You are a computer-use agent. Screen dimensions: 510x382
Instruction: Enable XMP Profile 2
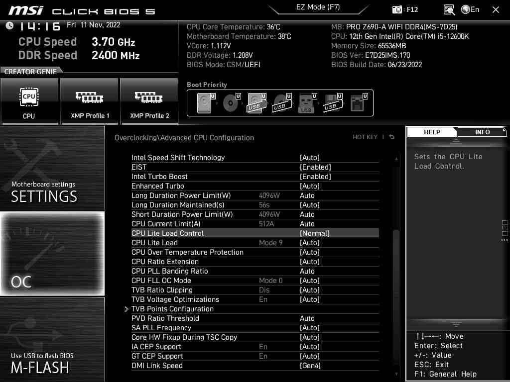(x=149, y=101)
